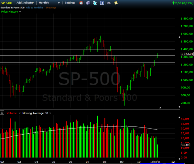Image resolution: width=194 pixels, height=164 pixels.
Task: Open the Drawings link
Action: [51, 8]
